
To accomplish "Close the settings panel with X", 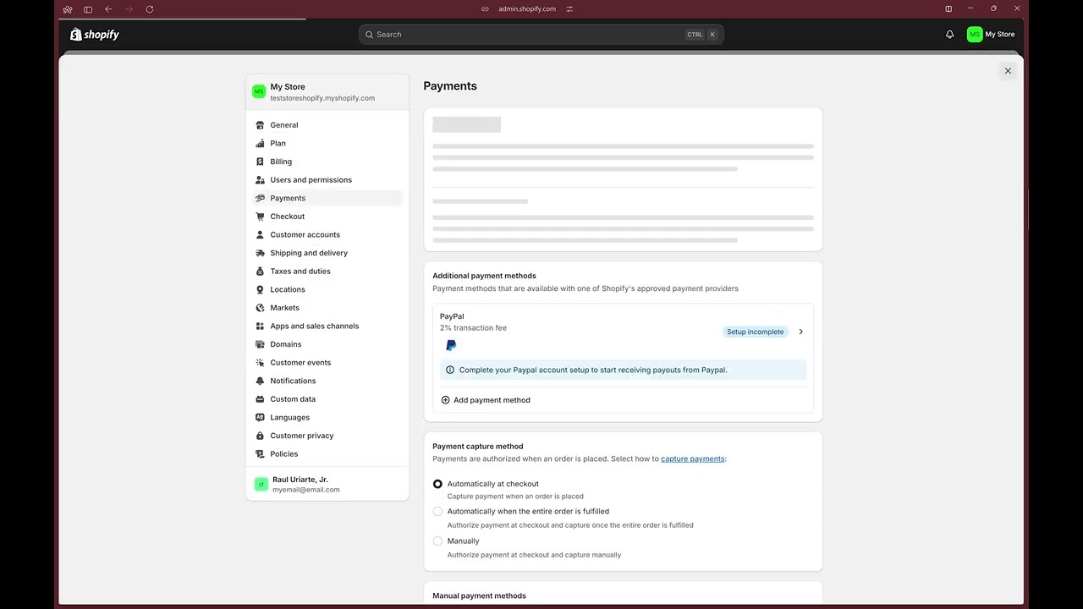I will click(1008, 71).
